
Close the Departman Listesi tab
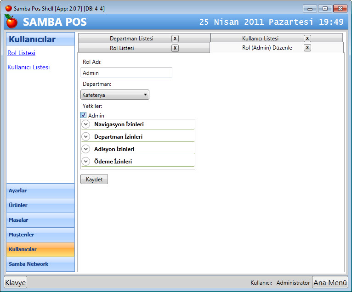175,39
